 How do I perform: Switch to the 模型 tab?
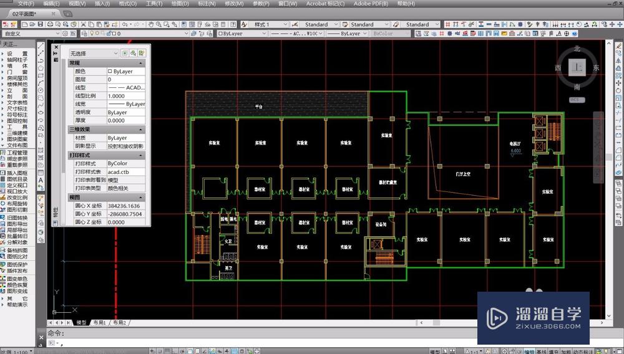pyautogui.click(x=81, y=323)
